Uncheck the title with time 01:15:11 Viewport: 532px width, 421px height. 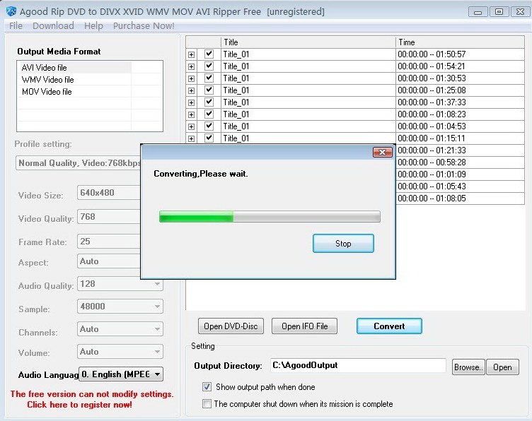[209, 138]
